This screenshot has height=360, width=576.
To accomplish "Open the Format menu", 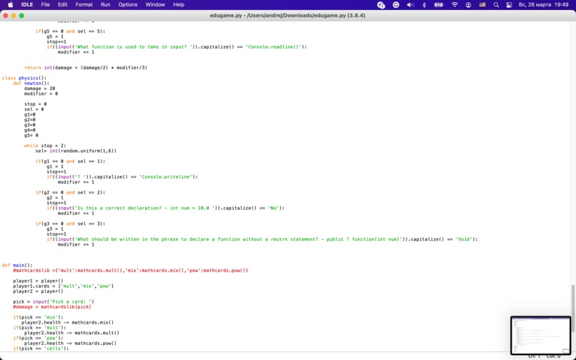I will [84, 5].
